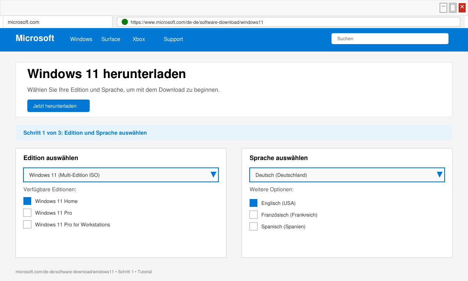Click the URL address bar
This screenshot has width=468, height=281.
(x=289, y=22)
